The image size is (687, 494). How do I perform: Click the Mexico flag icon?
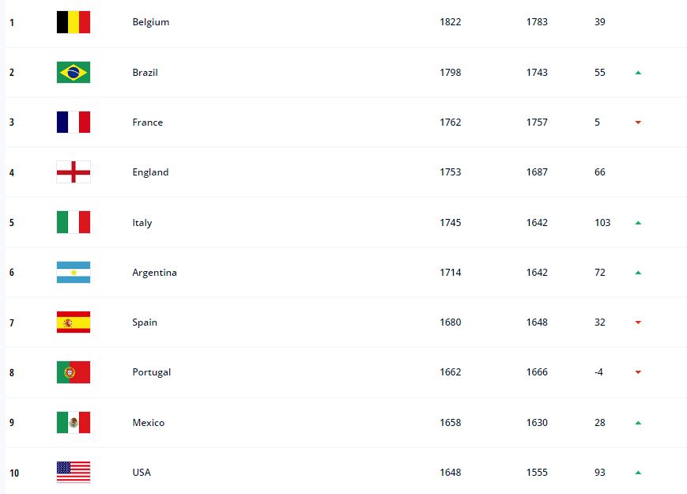pyautogui.click(x=74, y=422)
